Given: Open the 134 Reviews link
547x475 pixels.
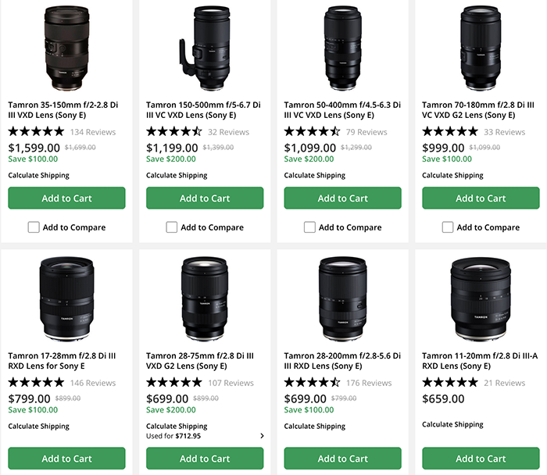Looking at the screenshot, I should pos(93,132).
